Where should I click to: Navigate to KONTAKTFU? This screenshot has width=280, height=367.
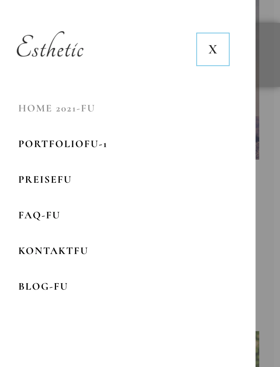(x=53, y=251)
